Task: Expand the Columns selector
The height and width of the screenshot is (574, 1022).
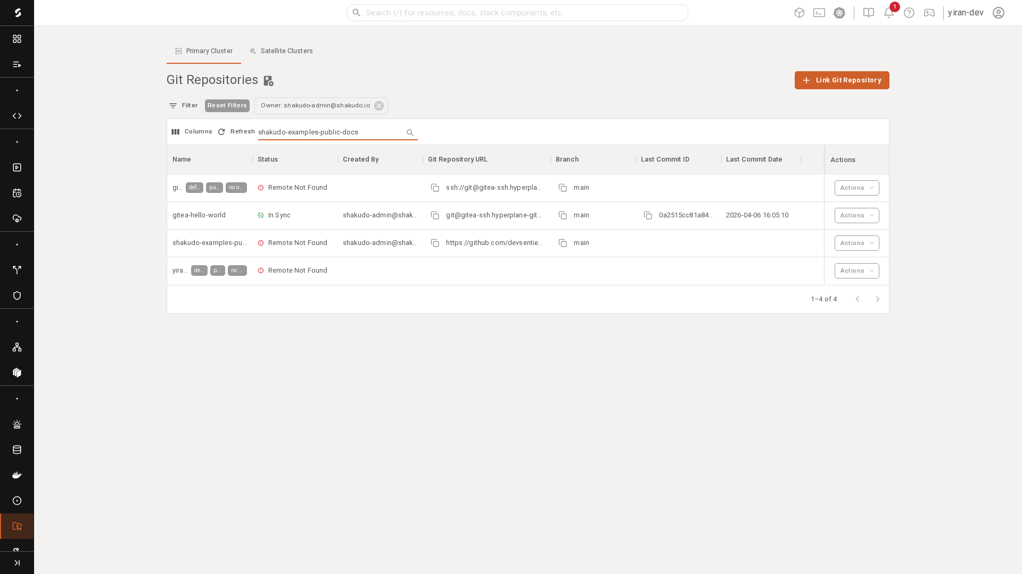Action: click(x=192, y=131)
